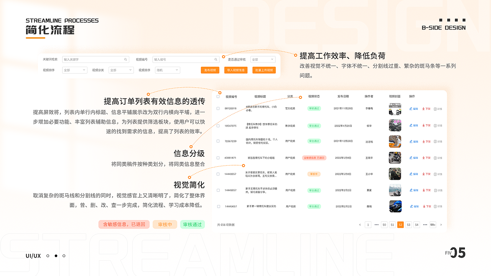Click takedown icon for video 18547975

click(x=423, y=125)
